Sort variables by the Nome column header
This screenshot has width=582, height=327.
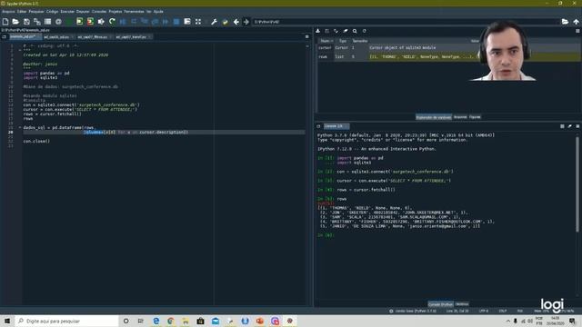tap(326, 41)
